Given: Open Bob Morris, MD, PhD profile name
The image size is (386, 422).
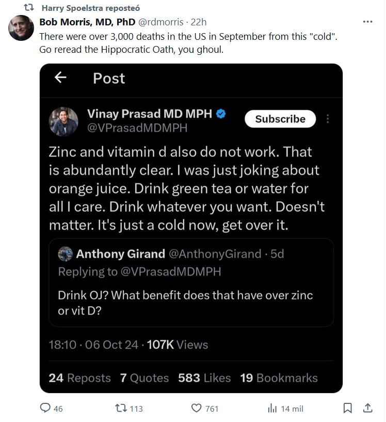Looking at the screenshot, I should click(87, 22).
